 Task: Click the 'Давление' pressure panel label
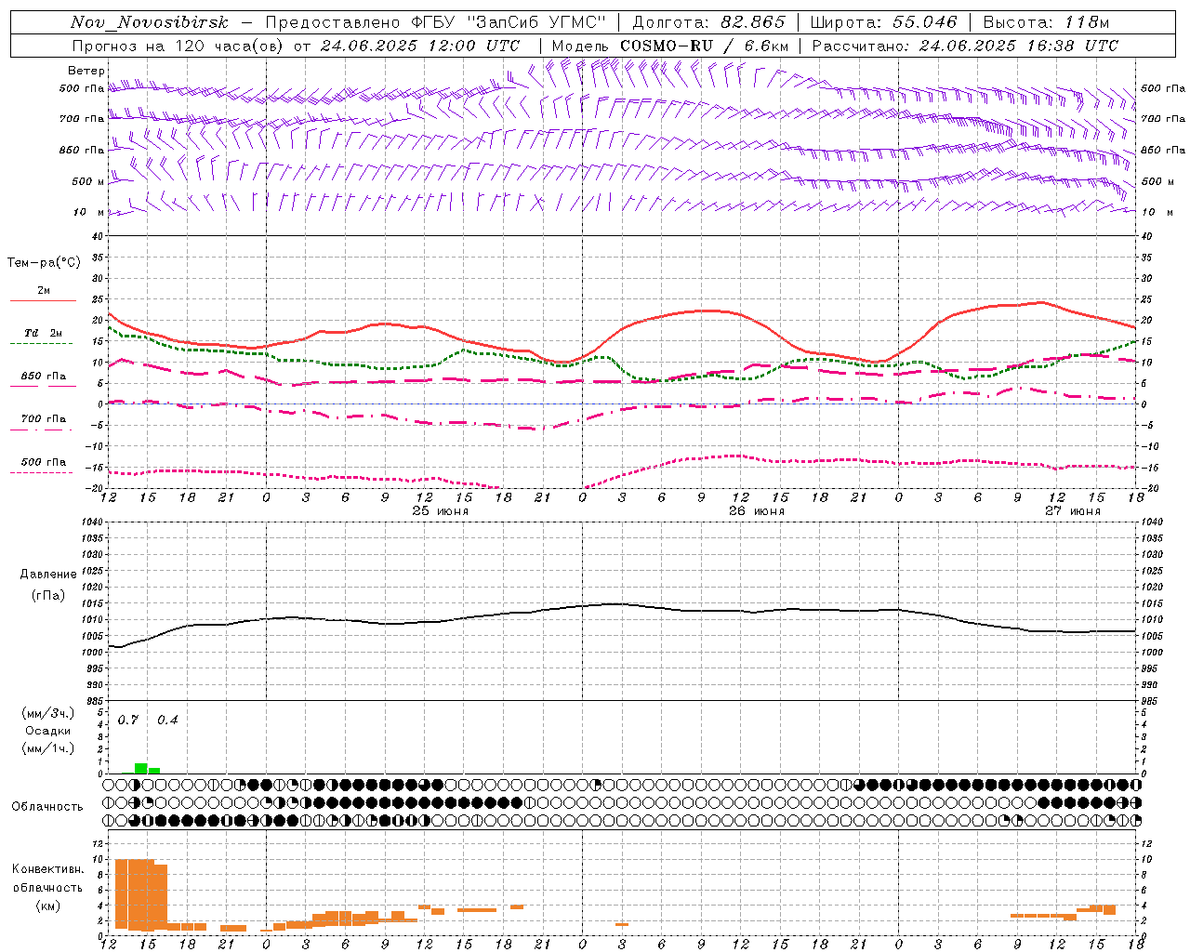[x=48, y=575]
